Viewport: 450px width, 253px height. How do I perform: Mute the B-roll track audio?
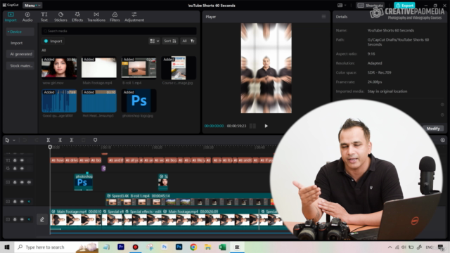click(x=29, y=202)
